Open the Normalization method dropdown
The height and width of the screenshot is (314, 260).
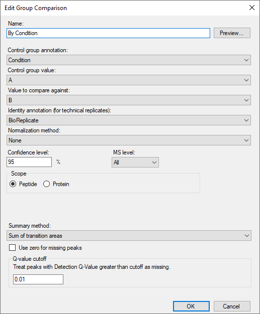tap(129, 140)
